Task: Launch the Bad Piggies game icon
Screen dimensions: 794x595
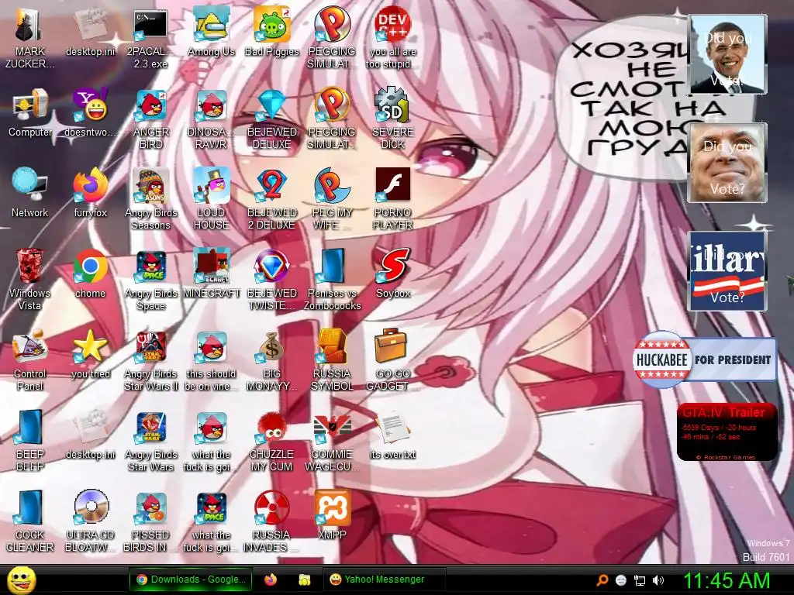Action: point(272,32)
